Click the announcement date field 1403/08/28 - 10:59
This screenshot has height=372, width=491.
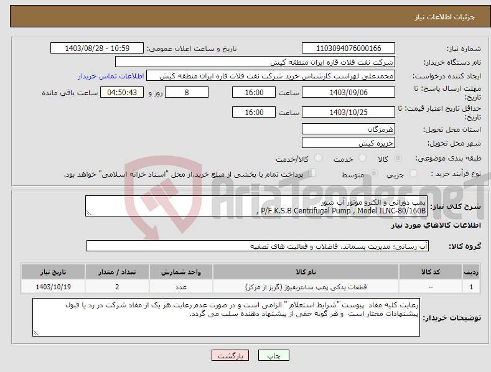pos(97,49)
